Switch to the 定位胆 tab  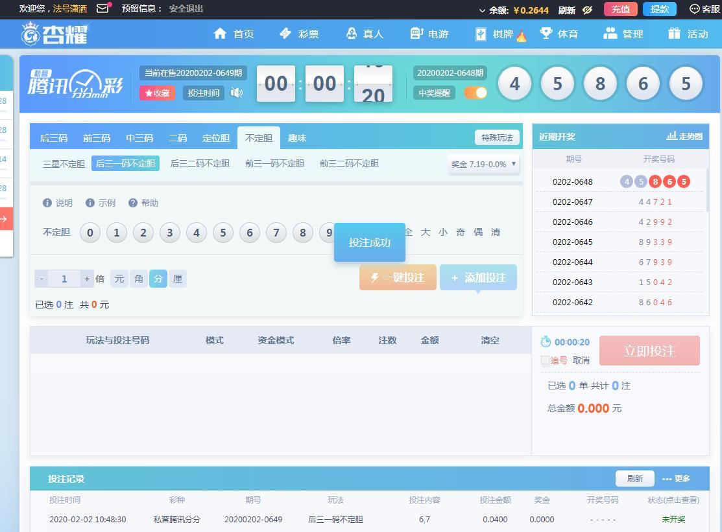(x=216, y=138)
